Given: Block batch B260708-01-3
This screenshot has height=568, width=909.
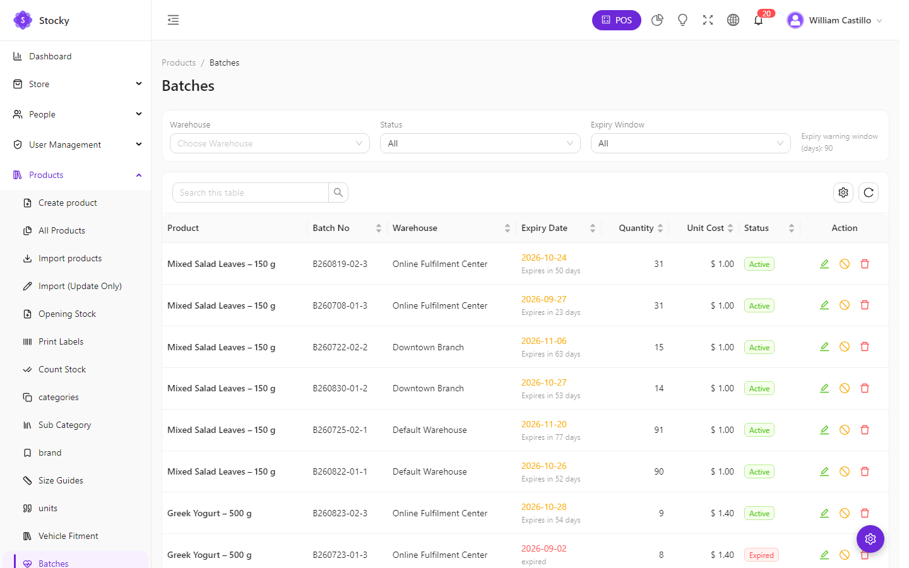Looking at the screenshot, I should click(x=845, y=305).
